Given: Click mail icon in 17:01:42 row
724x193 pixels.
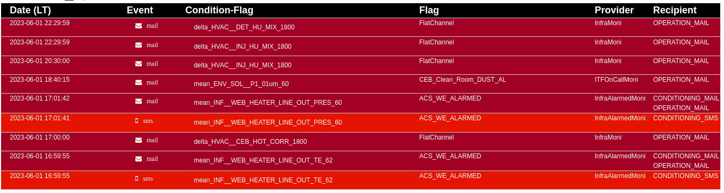Looking at the screenshot, I should tap(139, 101).
